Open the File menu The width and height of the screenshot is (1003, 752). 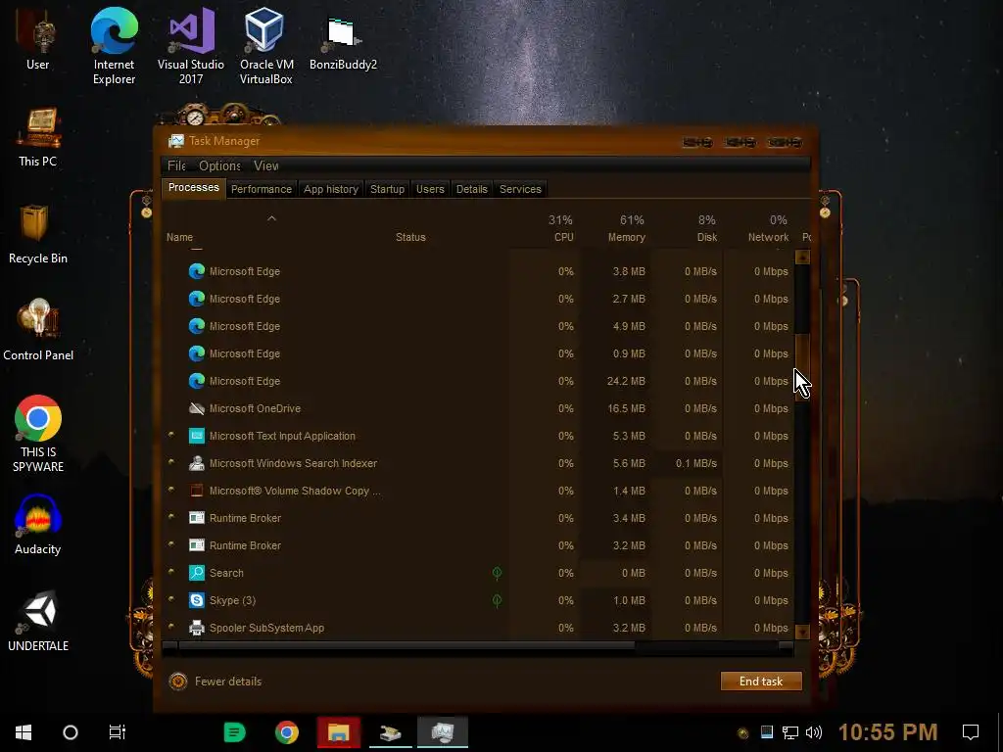pyautogui.click(x=176, y=165)
